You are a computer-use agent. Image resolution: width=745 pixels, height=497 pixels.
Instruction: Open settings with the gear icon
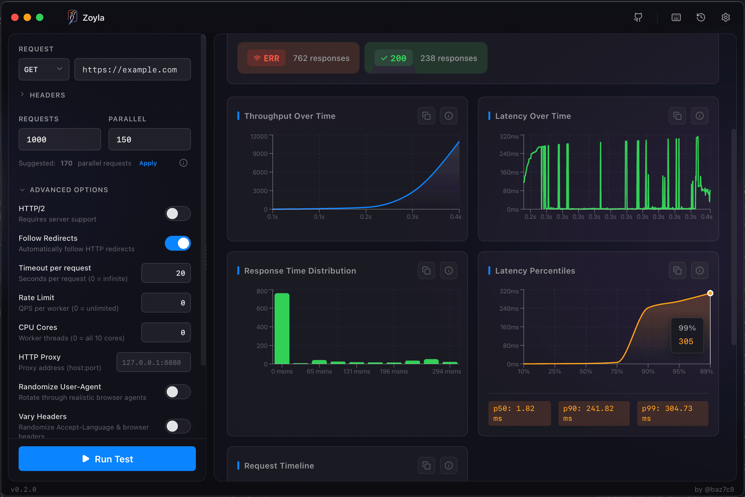[726, 17]
